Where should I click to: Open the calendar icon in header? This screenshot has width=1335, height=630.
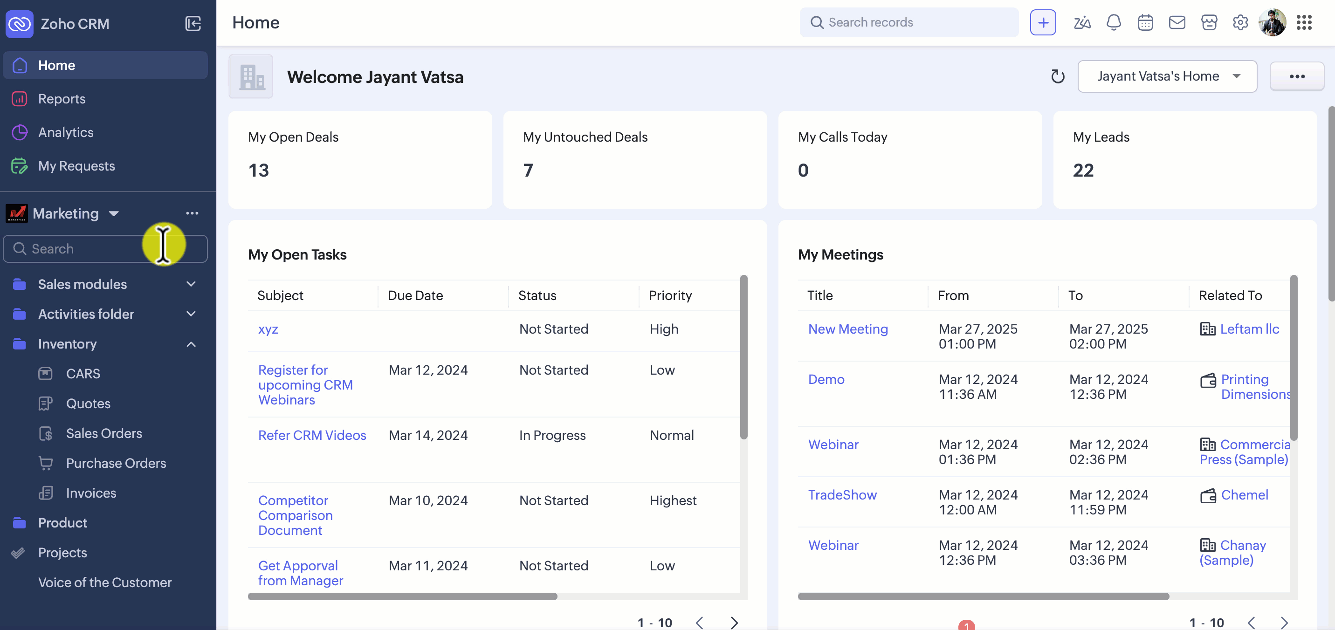coord(1145,23)
